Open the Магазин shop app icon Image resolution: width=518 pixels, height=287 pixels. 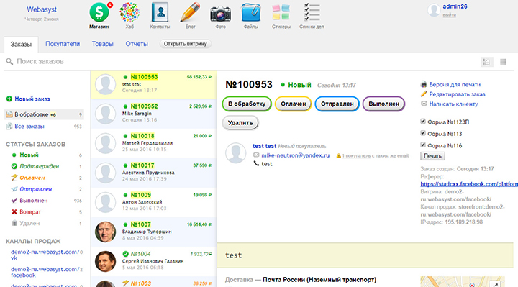pos(99,12)
